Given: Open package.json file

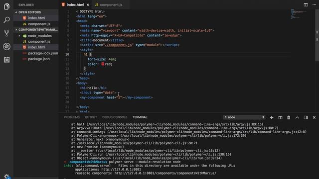Looking at the screenshot, I should (x=36, y=59).
